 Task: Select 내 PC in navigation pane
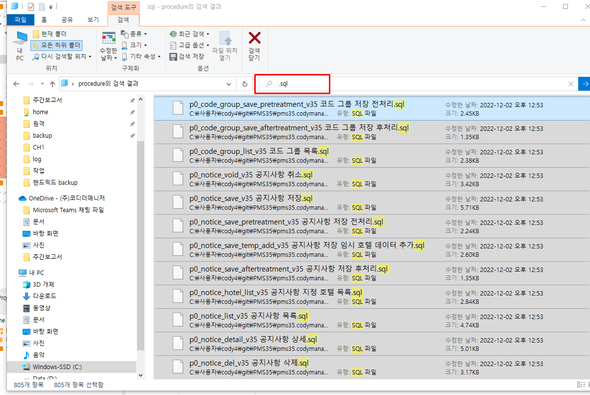[x=36, y=272]
